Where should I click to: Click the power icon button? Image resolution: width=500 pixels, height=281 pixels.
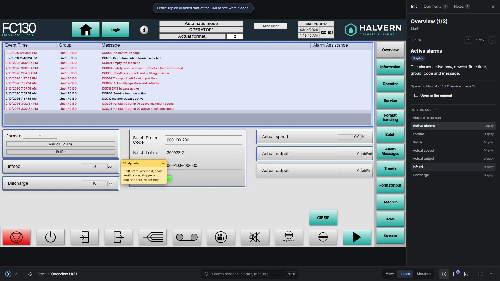pyautogui.click(x=51, y=237)
